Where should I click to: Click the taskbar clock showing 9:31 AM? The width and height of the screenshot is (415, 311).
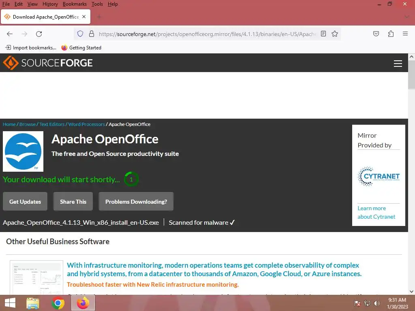[x=397, y=303]
